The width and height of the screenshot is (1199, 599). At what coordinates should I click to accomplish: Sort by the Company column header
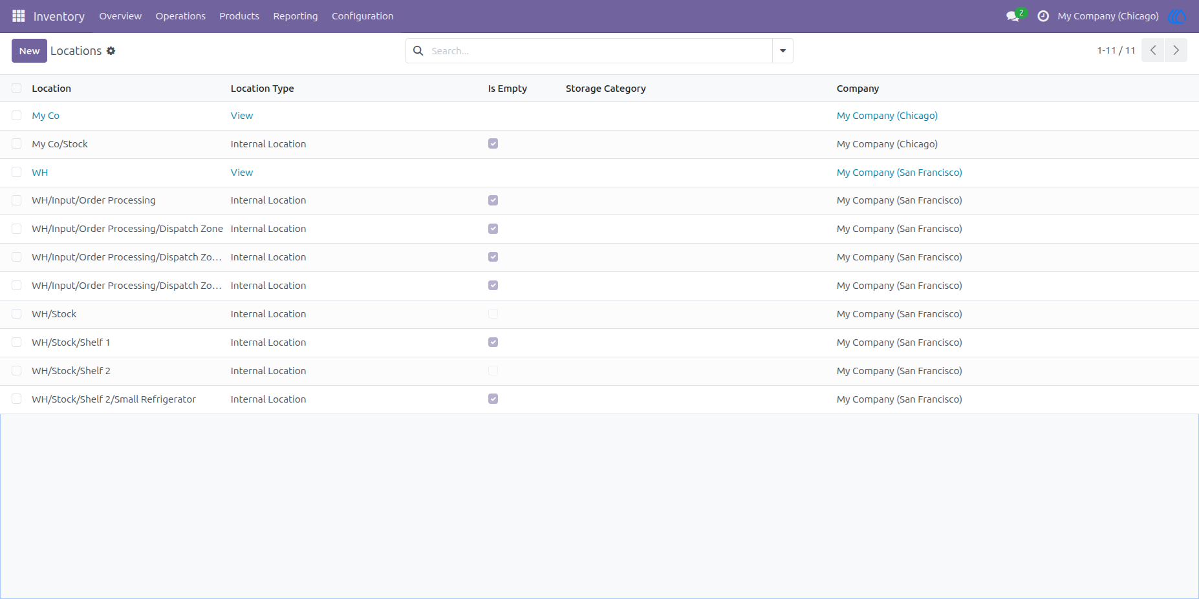(858, 89)
